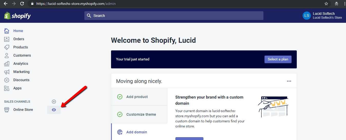This screenshot has width=346, height=140.
Task: Bookmark page with the star icon
Action: point(326,4)
